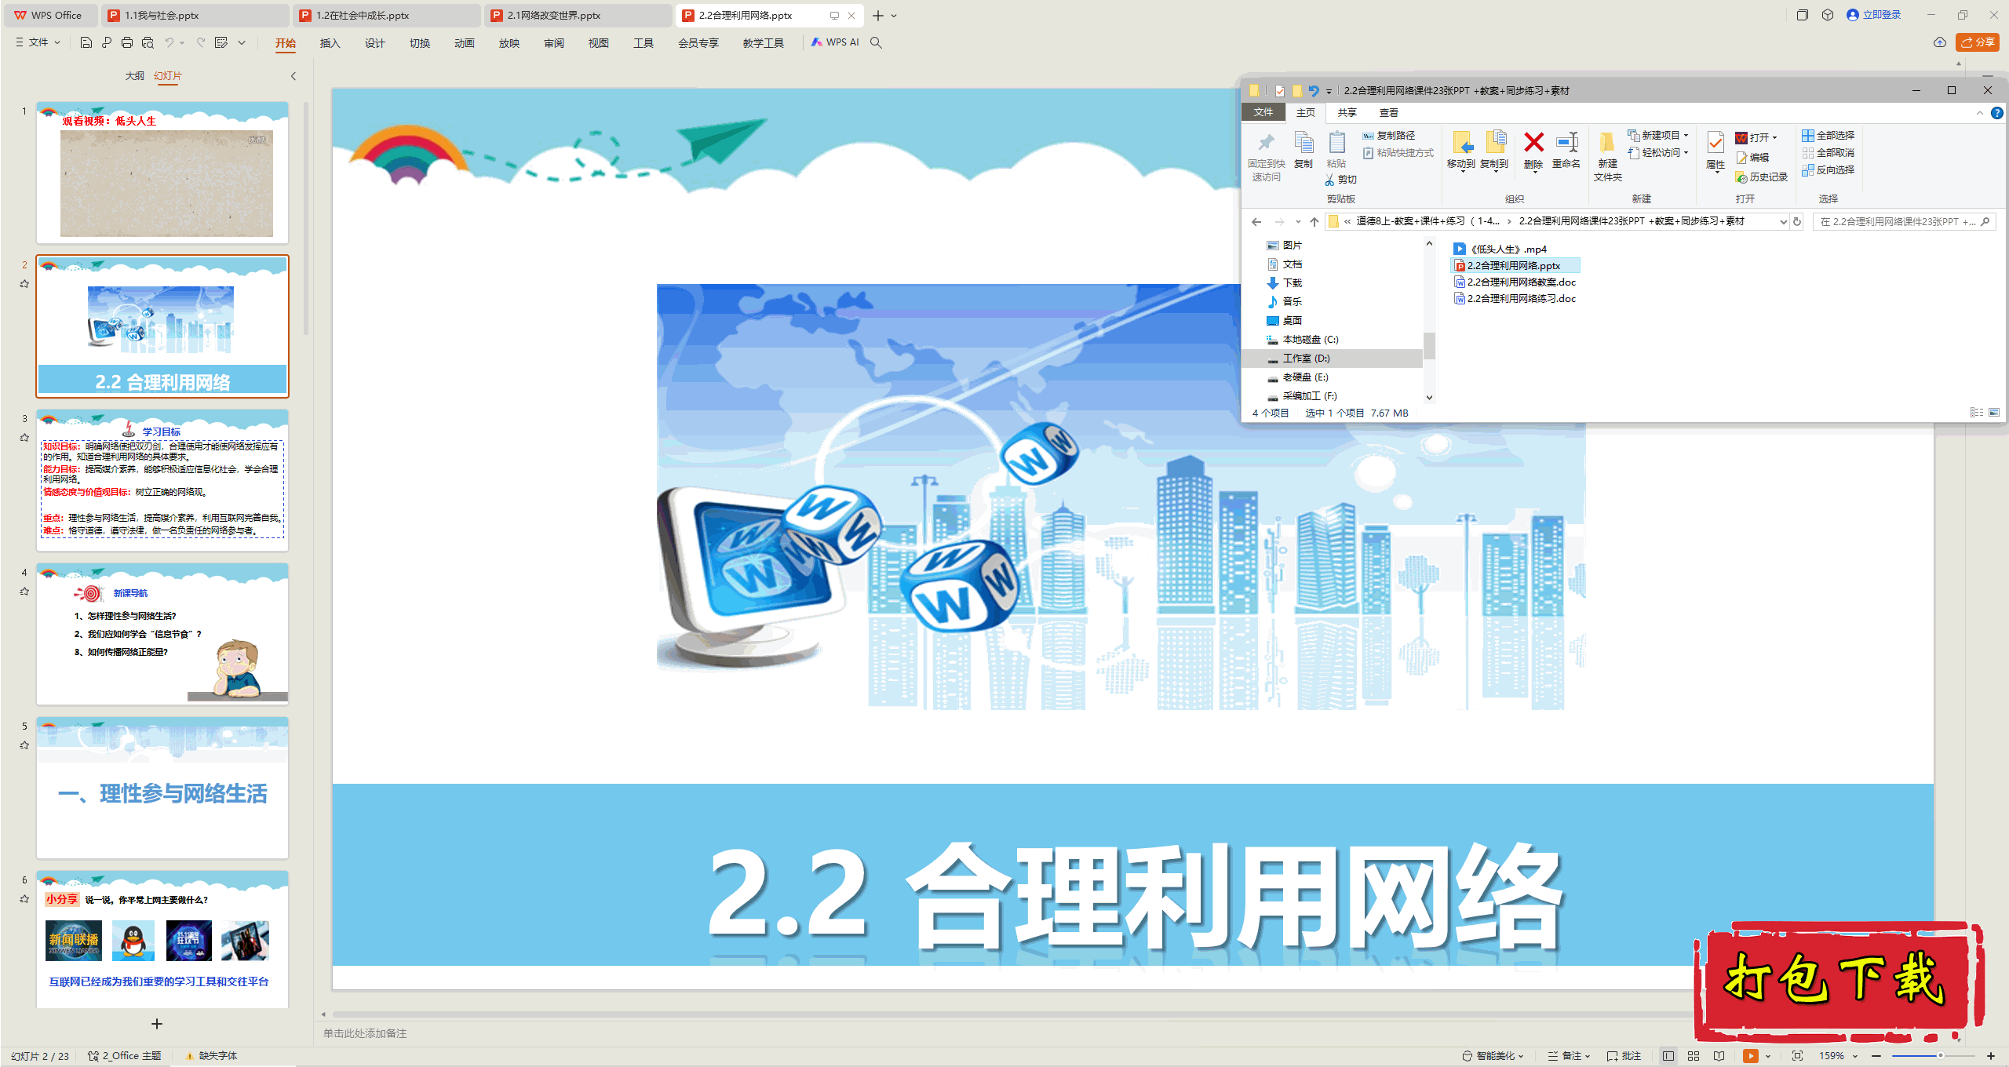The height and width of the screenshot is (1067, 2009).
Task: Click red 删除 delete icon in Explorer
Action: click(x=1533, y=151)
